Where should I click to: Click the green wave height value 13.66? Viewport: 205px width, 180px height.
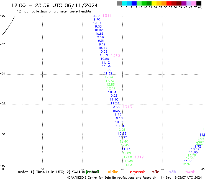coord(111,84)
